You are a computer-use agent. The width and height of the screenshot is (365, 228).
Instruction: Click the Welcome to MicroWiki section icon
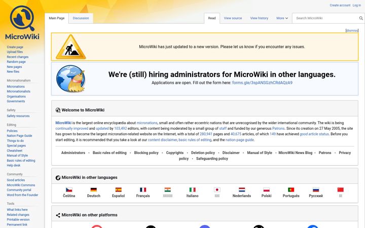point(58,110)
